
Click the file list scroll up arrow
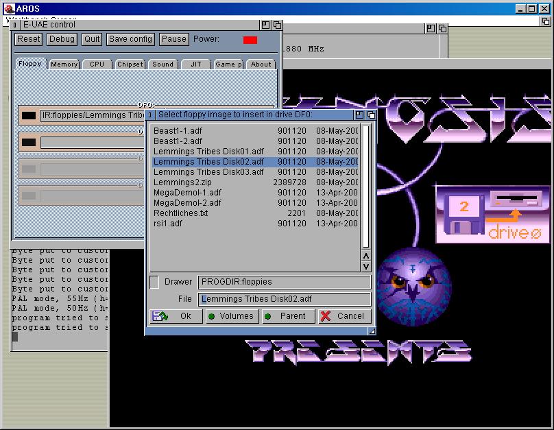click(x=366, y=256)
